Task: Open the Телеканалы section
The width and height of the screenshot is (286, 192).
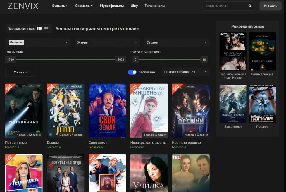Action: (x=154, y=5)
